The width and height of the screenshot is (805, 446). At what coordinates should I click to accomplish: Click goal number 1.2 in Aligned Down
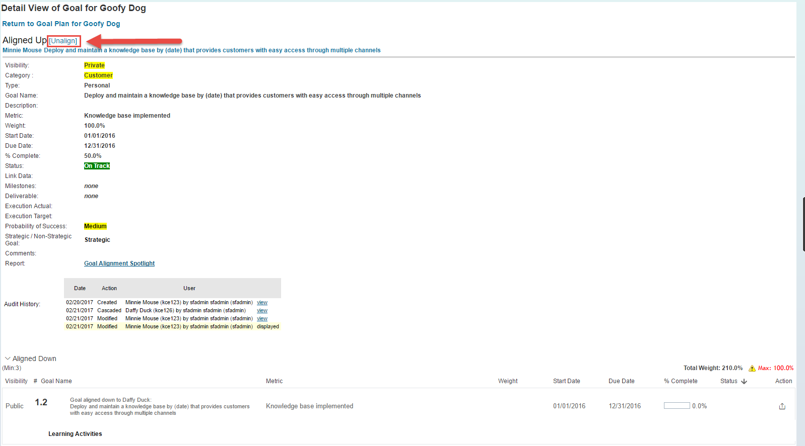(41, 402)
